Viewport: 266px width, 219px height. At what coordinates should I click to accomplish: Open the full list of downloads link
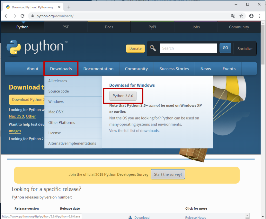134,131
